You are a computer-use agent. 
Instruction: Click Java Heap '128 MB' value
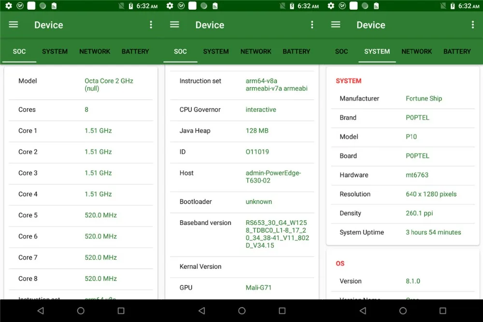[257, 131]
